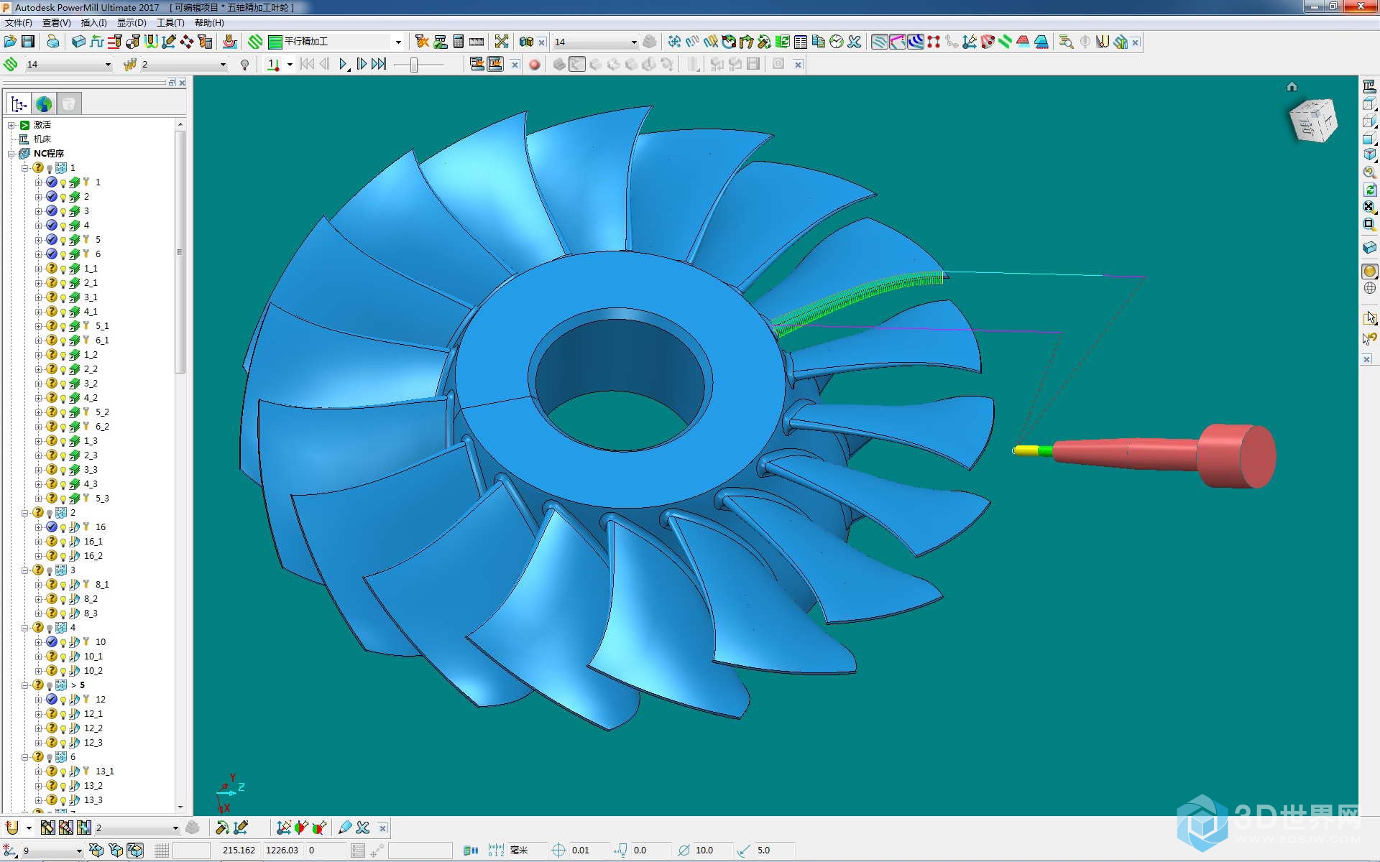1380x862 pixels.
Task: Toggle light bulb of toolpath 1_1
Action: [x=63, y=269]
